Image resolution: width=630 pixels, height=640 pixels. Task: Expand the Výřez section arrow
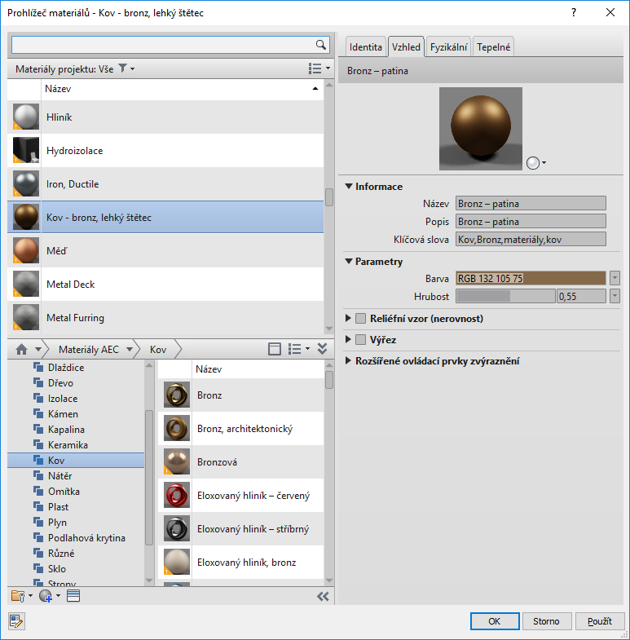pyautogui.click(x=348, y=339)
